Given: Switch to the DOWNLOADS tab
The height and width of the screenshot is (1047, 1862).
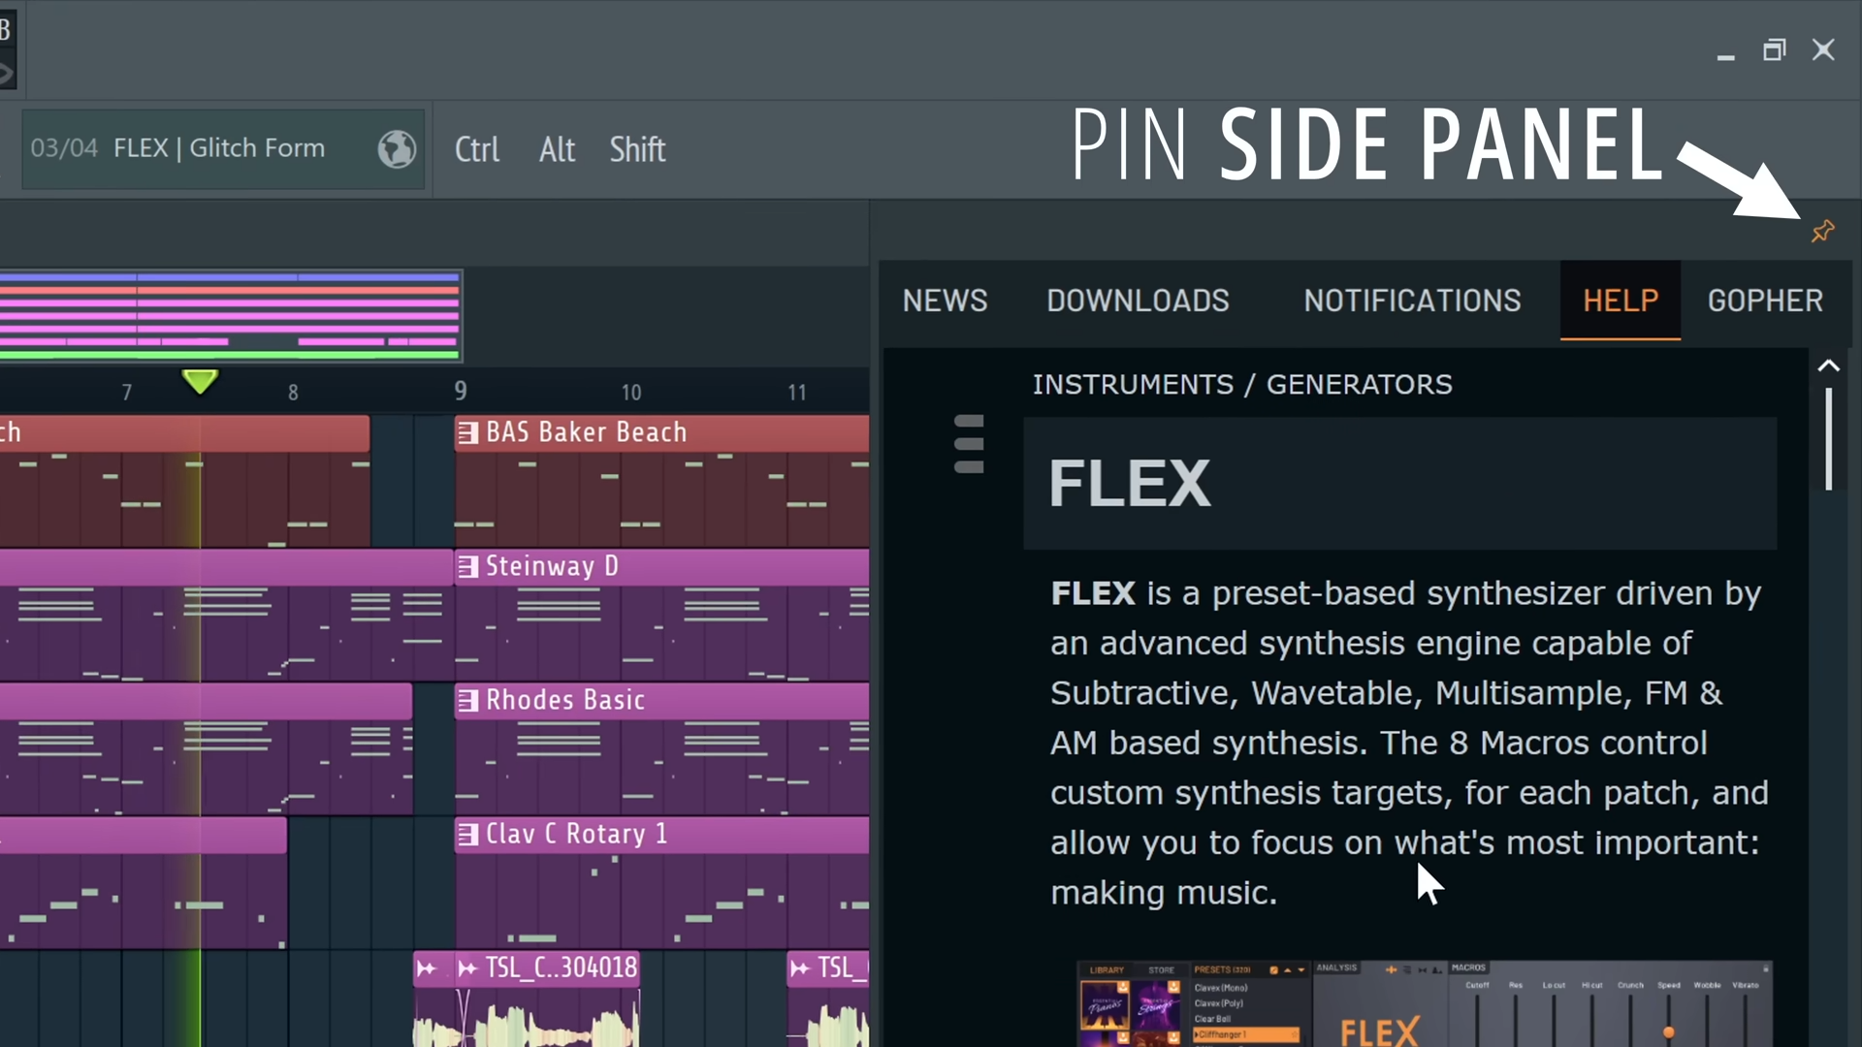Looking at the screenshot, I should click(x=1138, y=301).
